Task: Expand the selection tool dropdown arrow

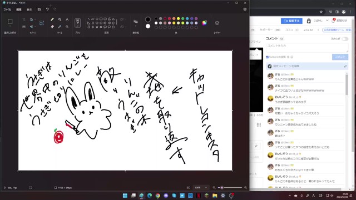Action: [x=10, y=27]
